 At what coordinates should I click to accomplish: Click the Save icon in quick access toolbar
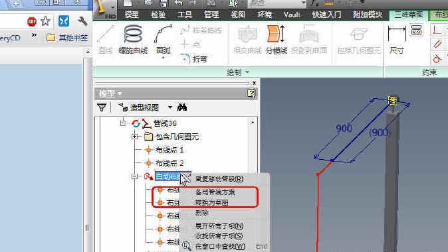(164, 3)
